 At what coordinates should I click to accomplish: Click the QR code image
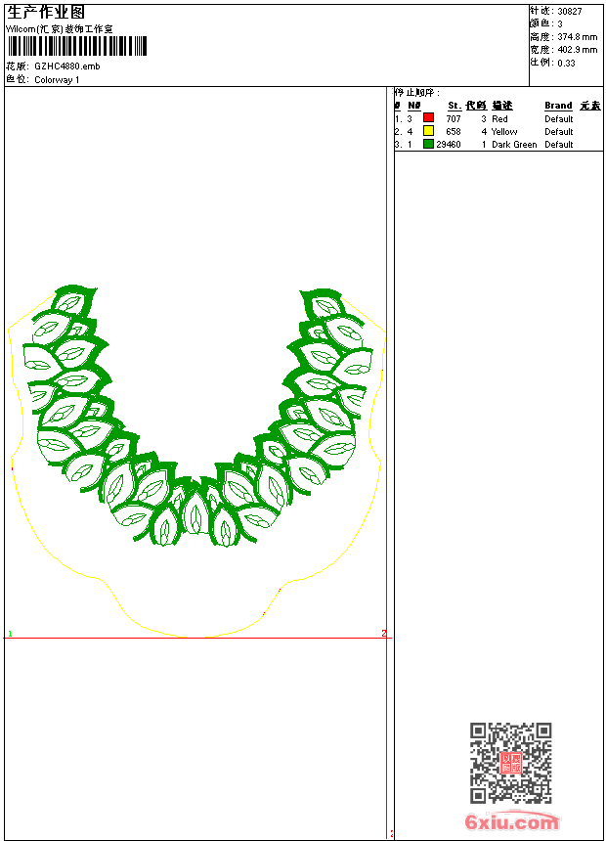click(x=511, y=763)
